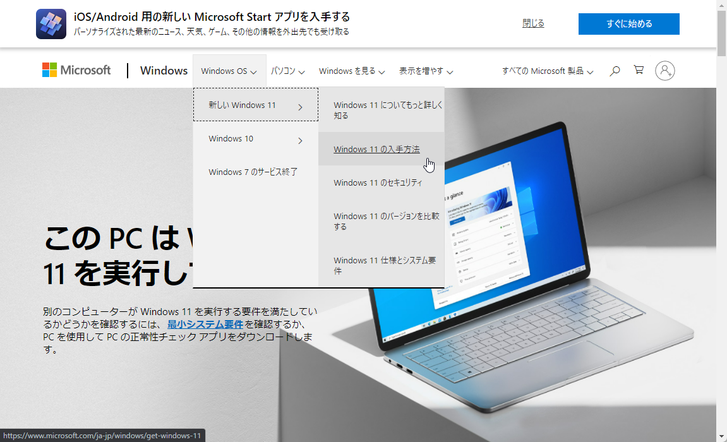Click the 閉じる link in the banner
727x442 pixels.
coord(532,23)
